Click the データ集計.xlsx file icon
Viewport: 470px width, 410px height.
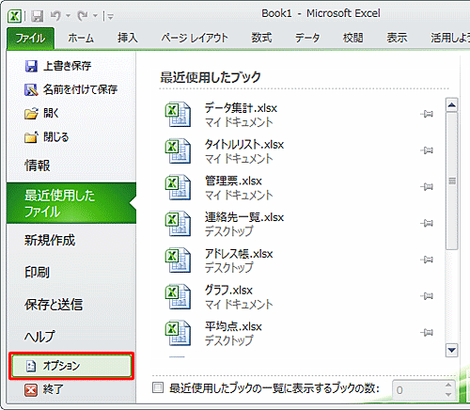pos(178,115)
